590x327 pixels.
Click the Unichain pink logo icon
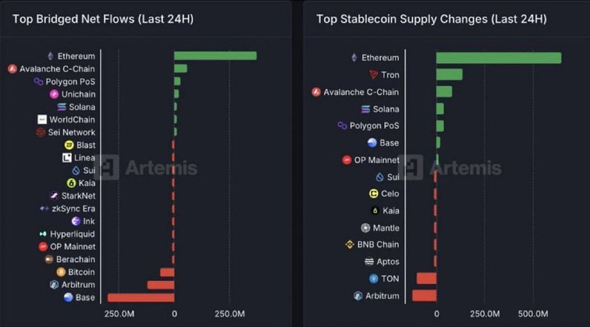(54, 94)
